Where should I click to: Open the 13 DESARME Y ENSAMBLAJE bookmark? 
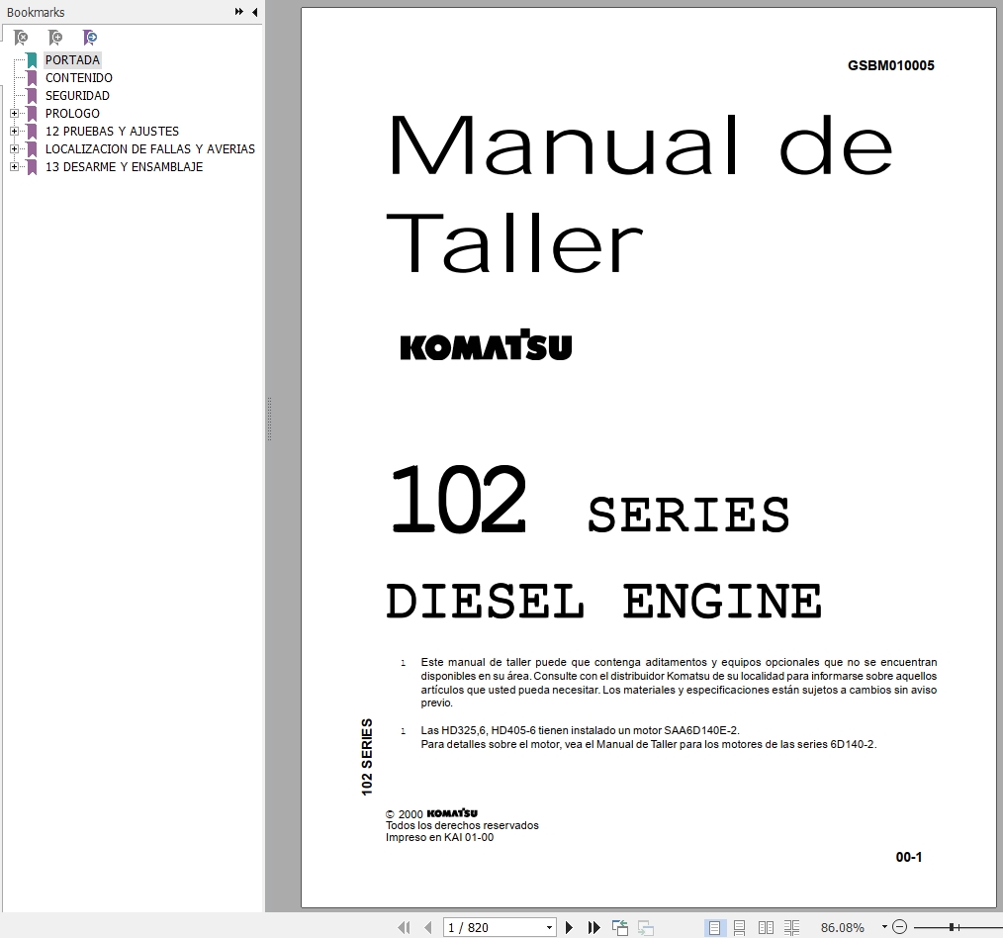pyautogui.click(x=124, y=167)
